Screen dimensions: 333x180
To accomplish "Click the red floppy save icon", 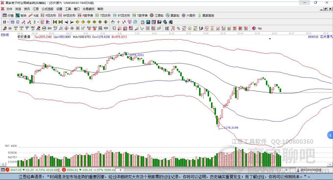I will pyautogui.click(x=159, y=22).
